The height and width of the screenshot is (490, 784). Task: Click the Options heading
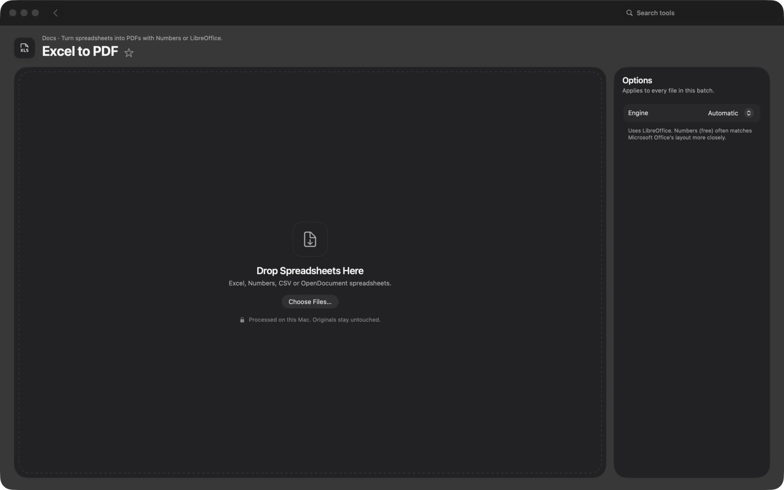click(637, 80)
